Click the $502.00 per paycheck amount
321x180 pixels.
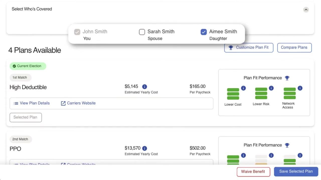(x=198, y=148)
